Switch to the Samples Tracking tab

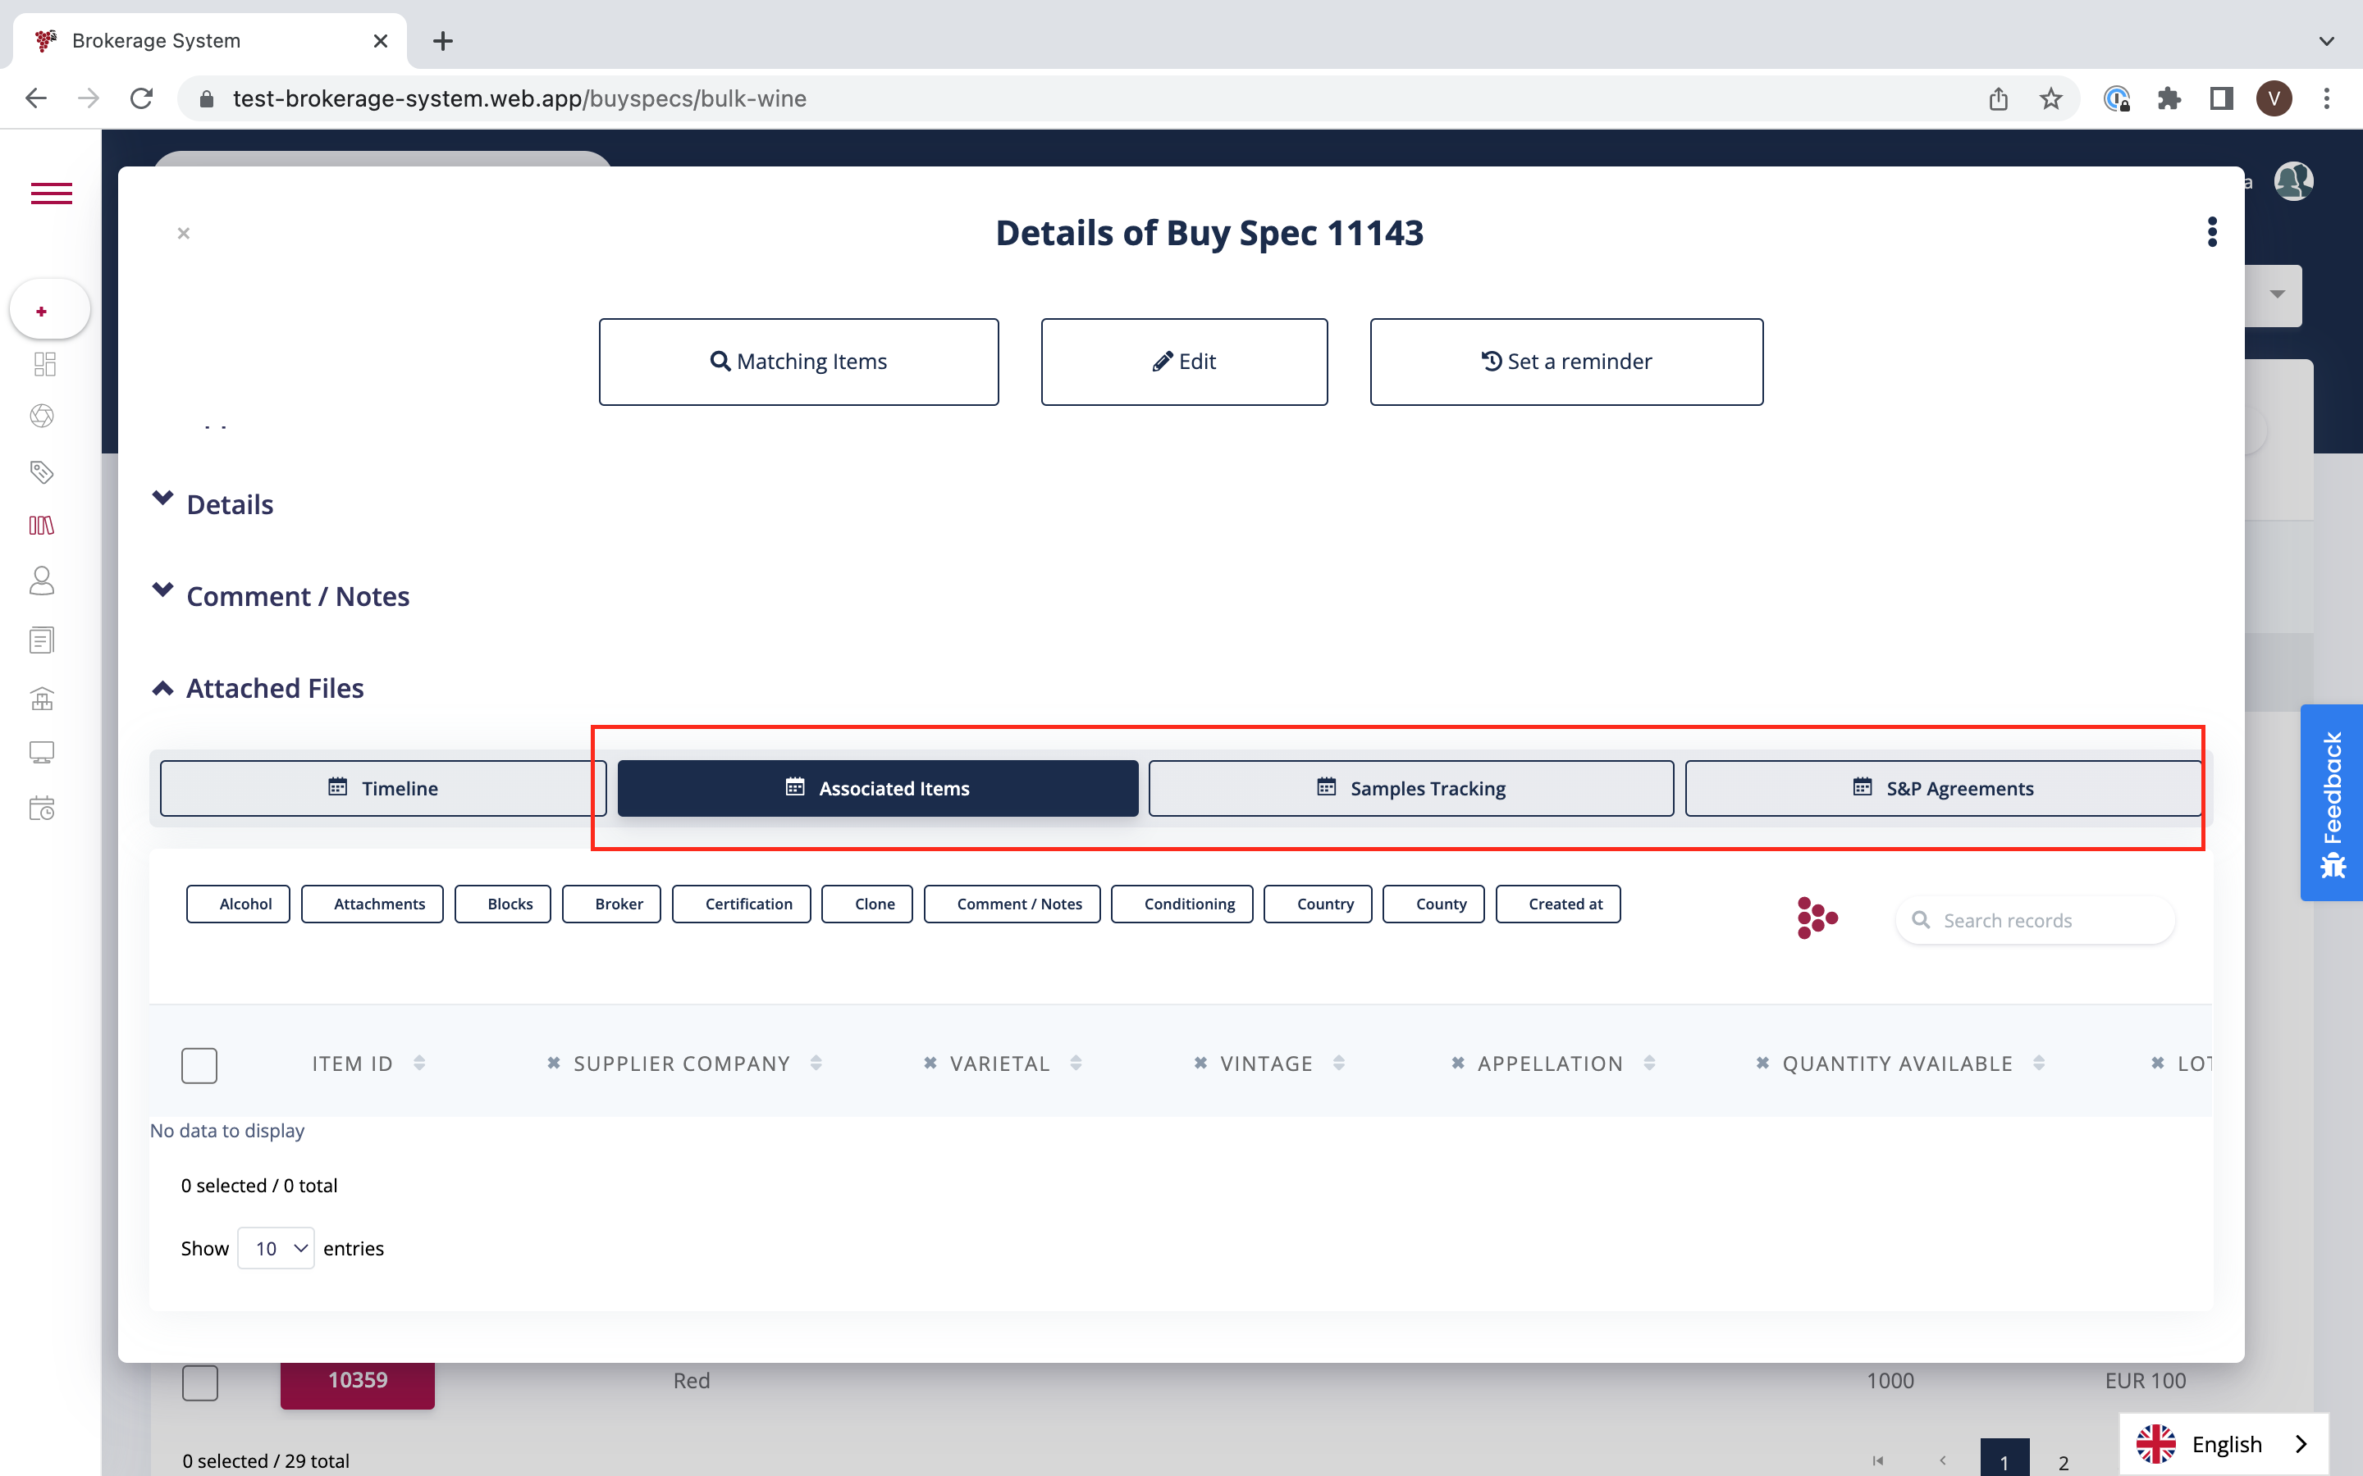pyautogui.click(x=1410, y=789)
